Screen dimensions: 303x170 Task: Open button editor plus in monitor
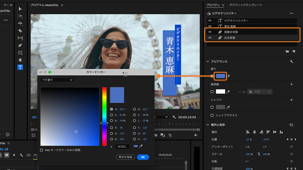point(196,135)
